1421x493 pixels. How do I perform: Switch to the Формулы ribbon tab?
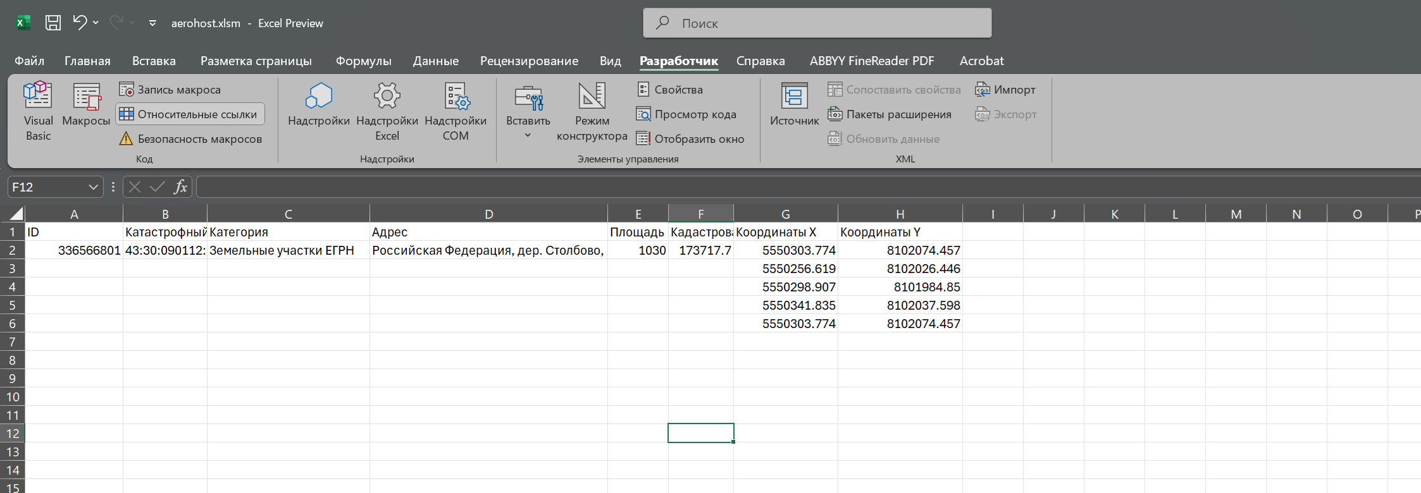coord(363,61)
